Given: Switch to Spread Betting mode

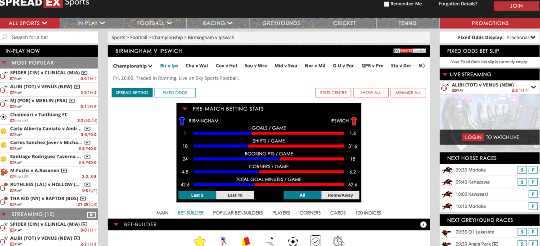Looking at the screenshot, I should tap(132, 93).
